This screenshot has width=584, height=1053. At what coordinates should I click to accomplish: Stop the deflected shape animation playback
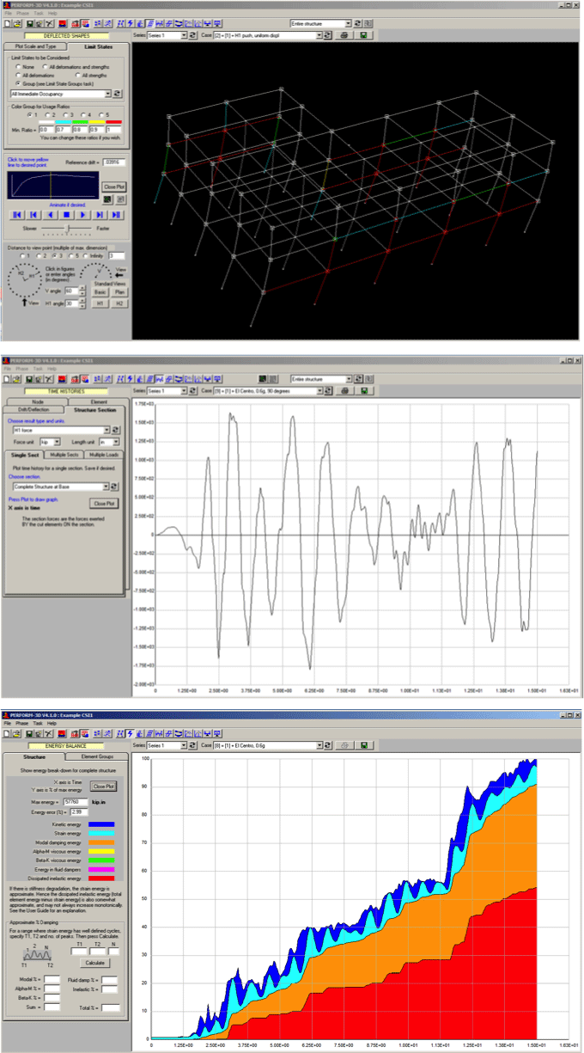click(66, 215)
